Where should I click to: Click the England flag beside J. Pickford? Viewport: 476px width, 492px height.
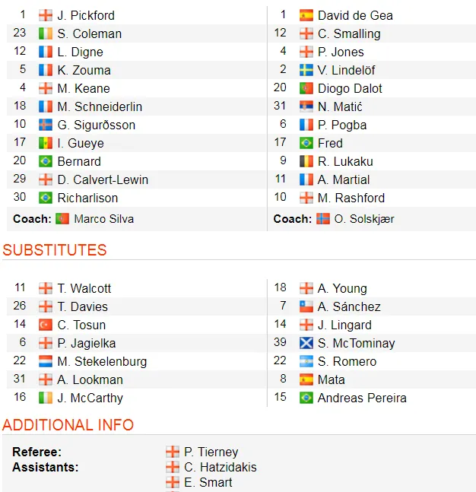(46, 15)
